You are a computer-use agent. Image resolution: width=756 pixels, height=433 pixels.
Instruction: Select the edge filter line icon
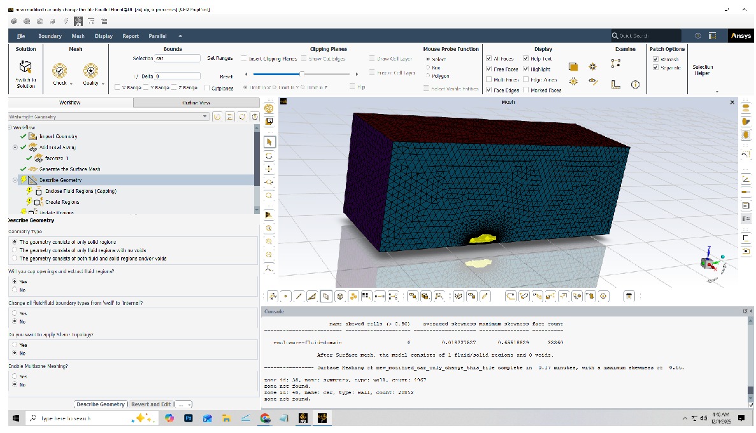click(x=299, y=296)
